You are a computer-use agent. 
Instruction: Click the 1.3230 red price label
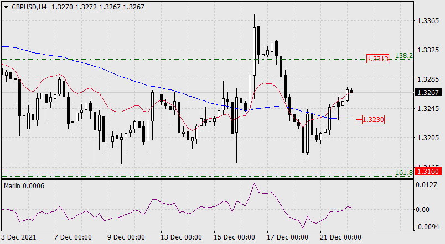(373, 119)
